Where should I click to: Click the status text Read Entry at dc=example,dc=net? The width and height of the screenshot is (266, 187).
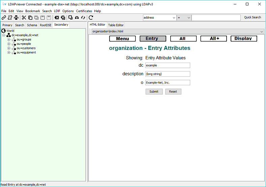(x=23, y=185)
